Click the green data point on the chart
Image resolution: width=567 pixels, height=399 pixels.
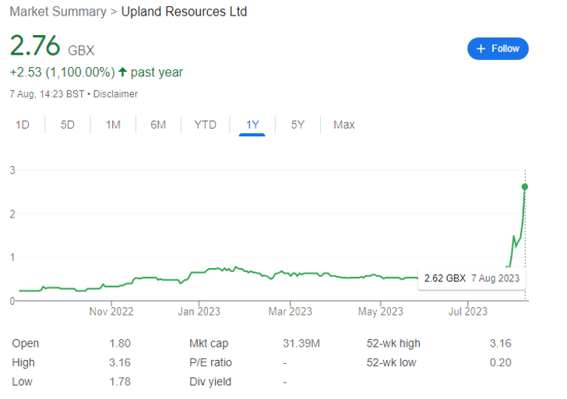[x=525, y=187]
